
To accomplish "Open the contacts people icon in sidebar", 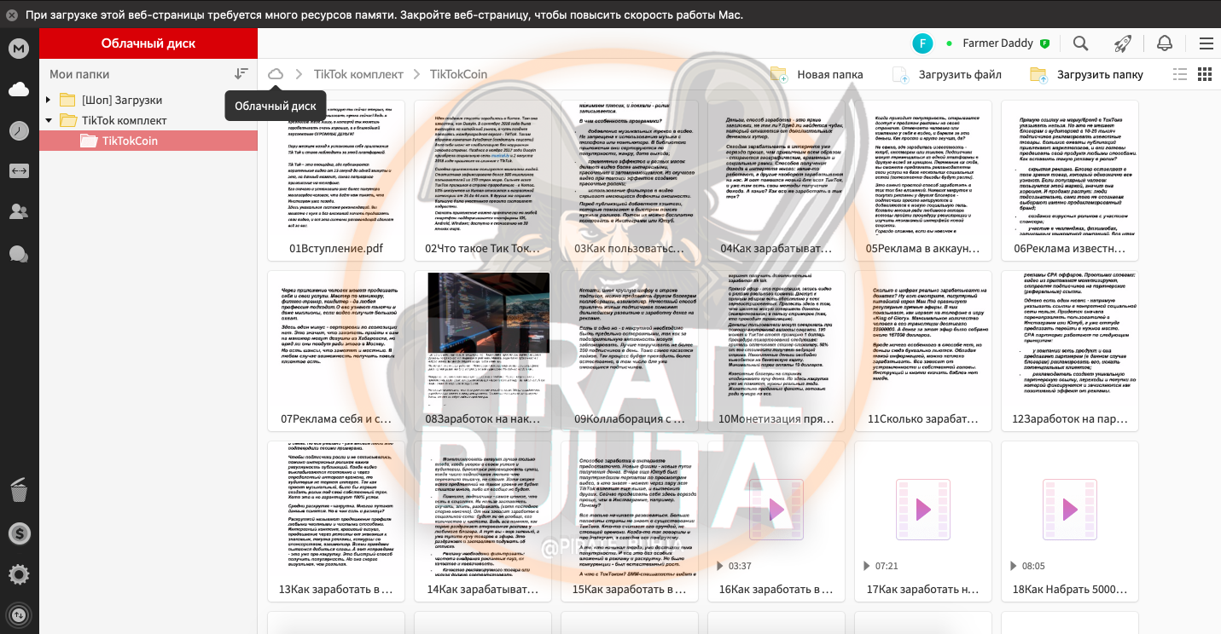I will [x=19, y=212].
